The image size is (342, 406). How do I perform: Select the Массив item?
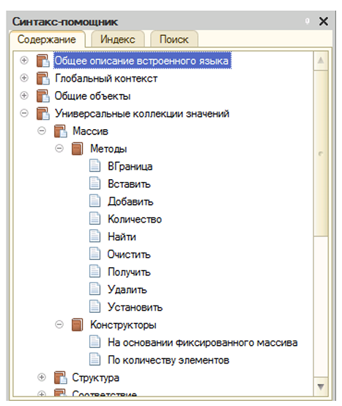pos(90,131)
